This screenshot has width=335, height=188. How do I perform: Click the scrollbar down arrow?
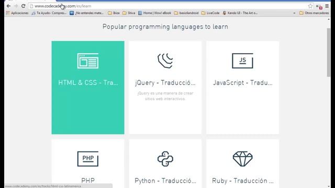(x=329, y=186)
